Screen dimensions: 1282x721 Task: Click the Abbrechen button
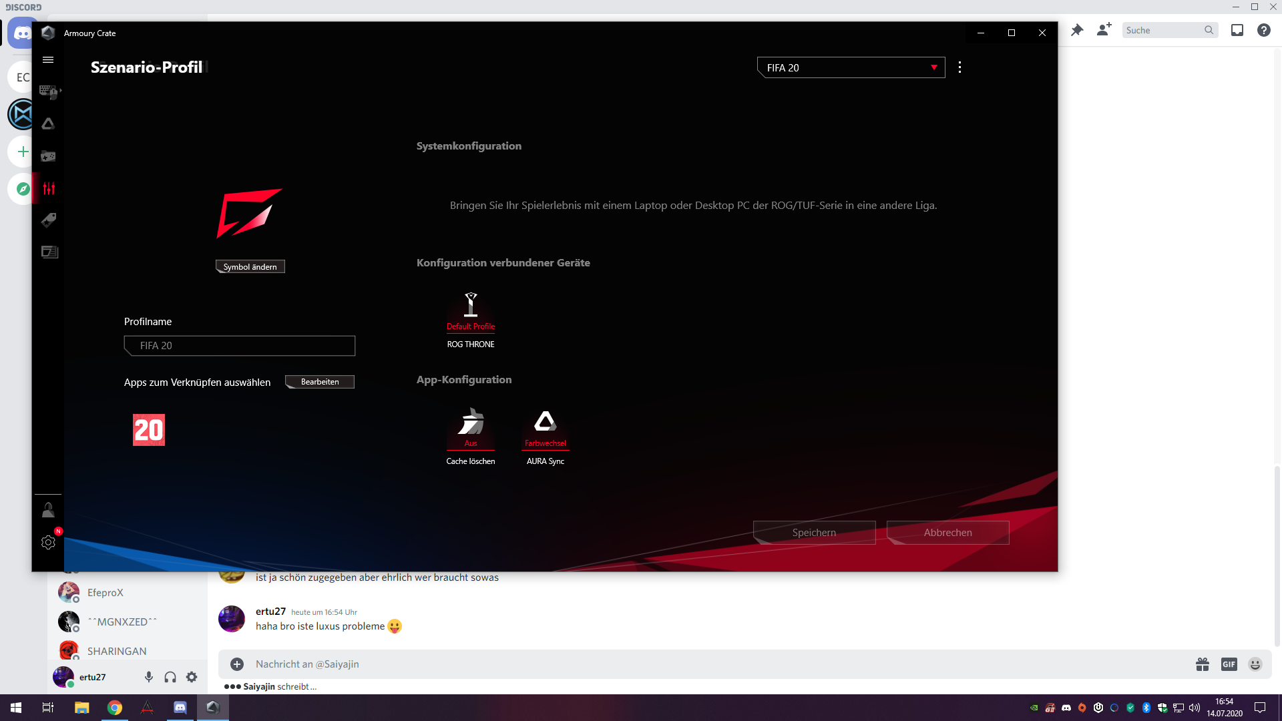click(x=947, y=533)
